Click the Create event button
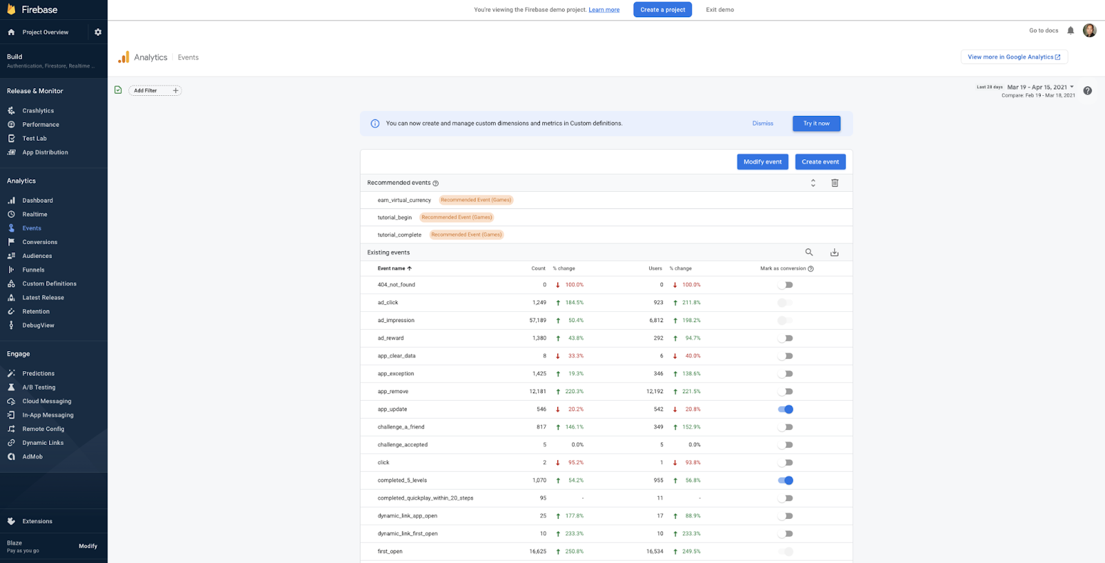Screen dimensions: 1105x563 click(x=820, y=162)
